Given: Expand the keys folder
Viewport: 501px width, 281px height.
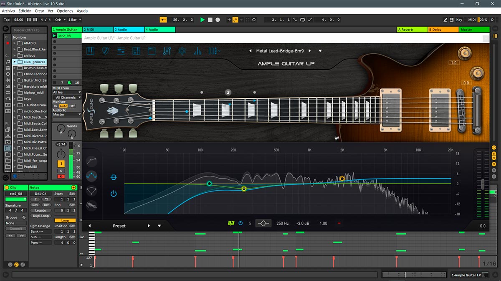Looking at the screenshot, I should 15,99.
